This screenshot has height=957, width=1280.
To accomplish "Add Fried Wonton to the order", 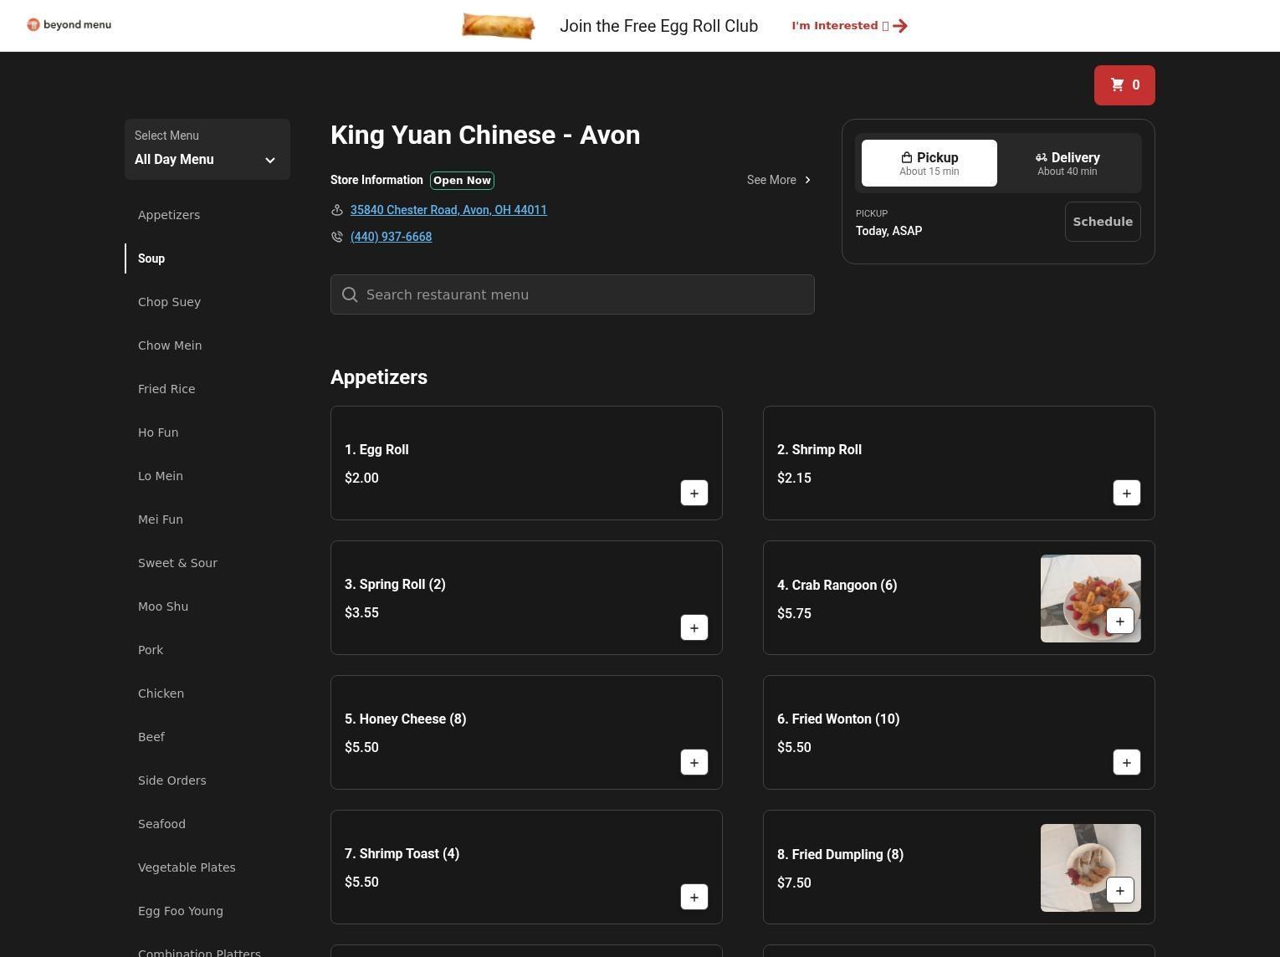I will click(x=1126, y=763).
